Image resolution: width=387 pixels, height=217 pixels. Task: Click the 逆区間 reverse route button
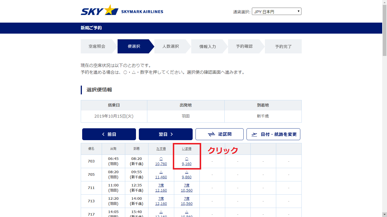(x=220, y=134)
